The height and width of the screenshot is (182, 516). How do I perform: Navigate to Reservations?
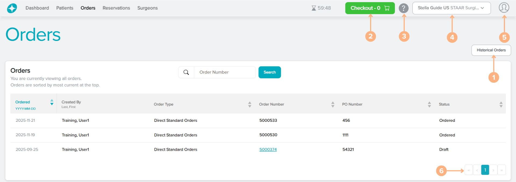click(116, 8)
